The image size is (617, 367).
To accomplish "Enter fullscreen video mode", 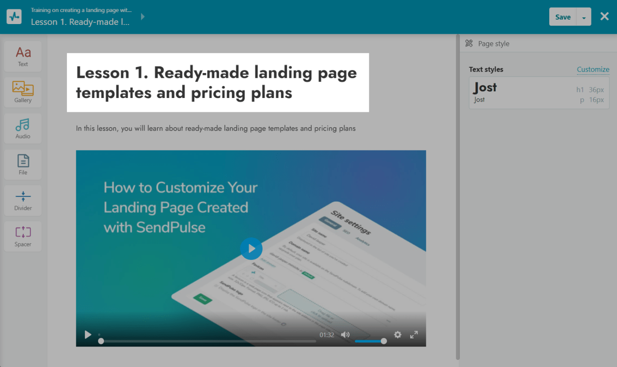I will pyautogui.click(x=414, y=334).
